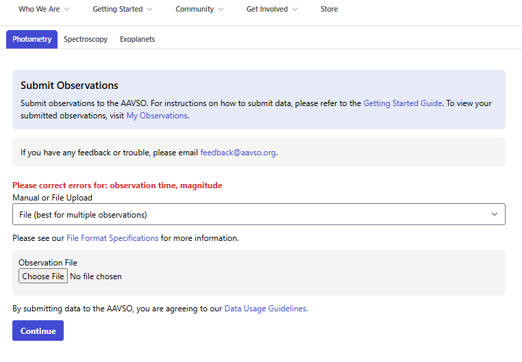Click the feedback@aavso.org email link

238,153
